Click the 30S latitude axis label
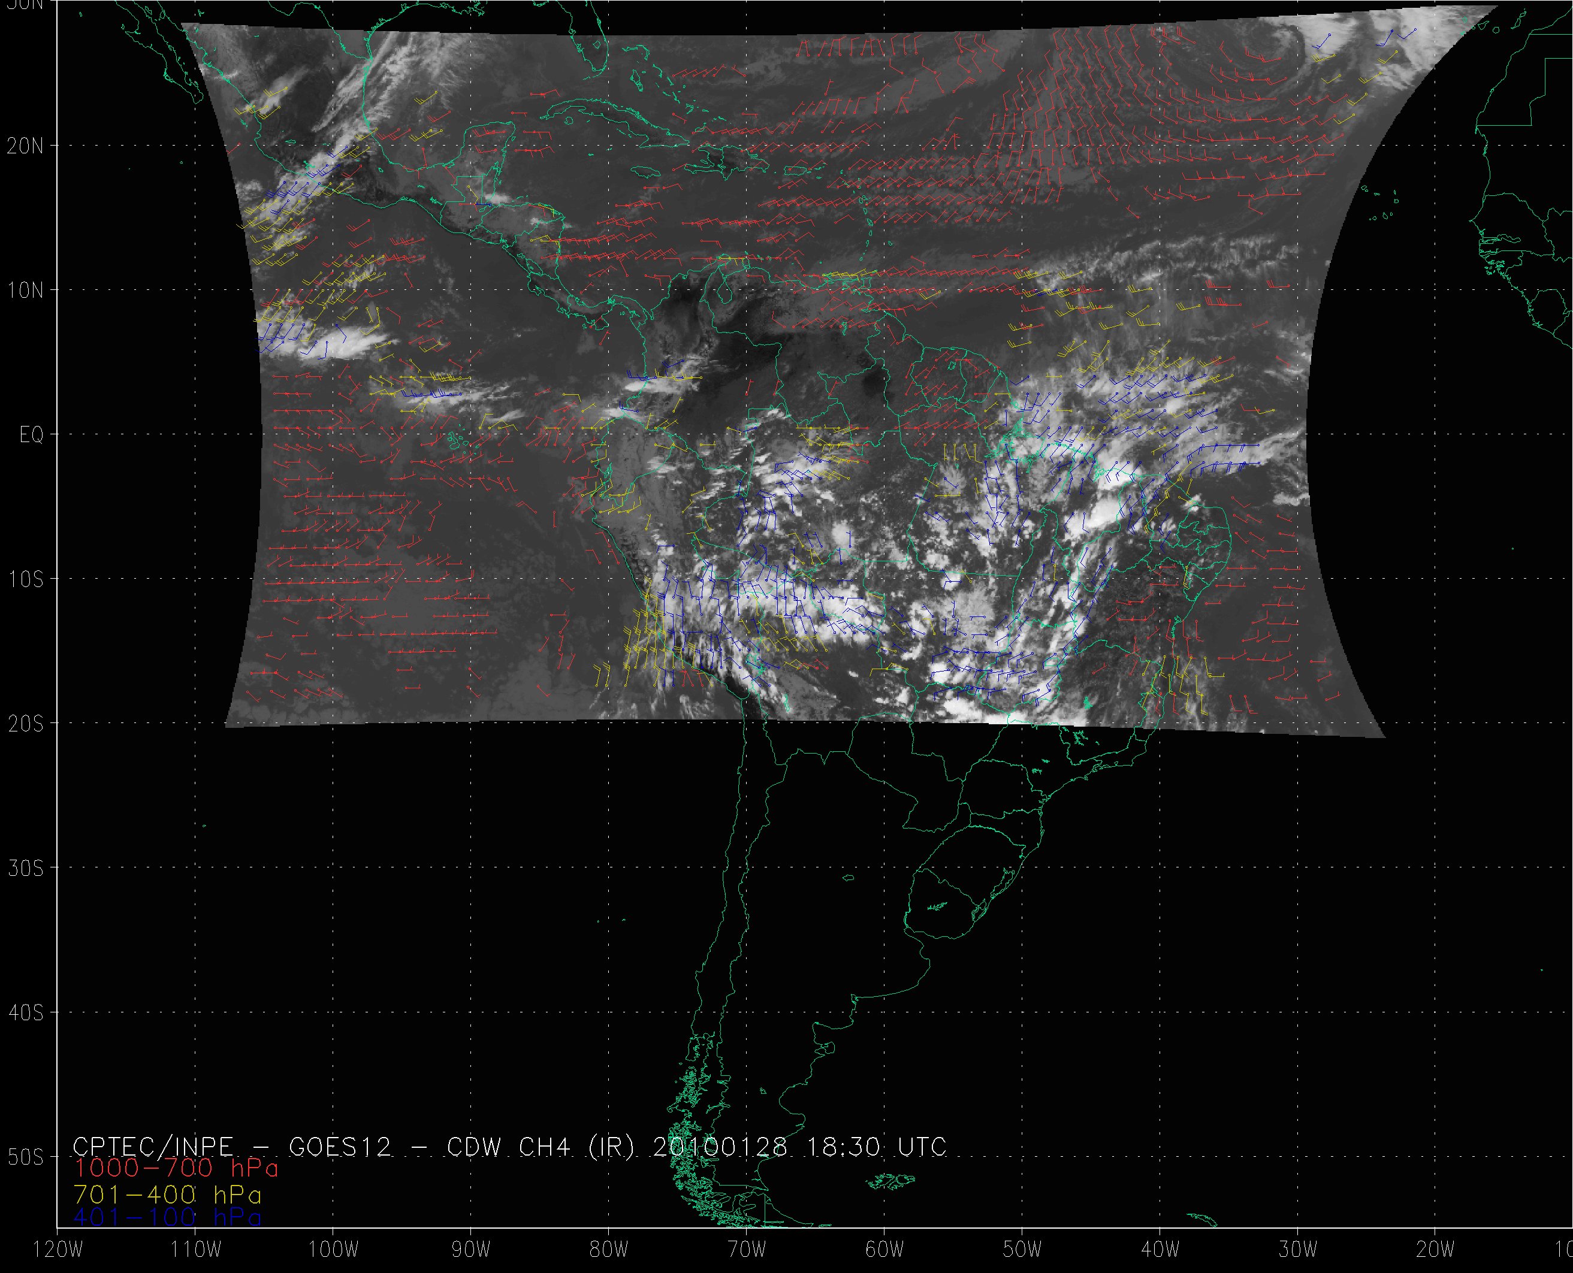Screen dimensions: 1573x1273 point(26,868)
